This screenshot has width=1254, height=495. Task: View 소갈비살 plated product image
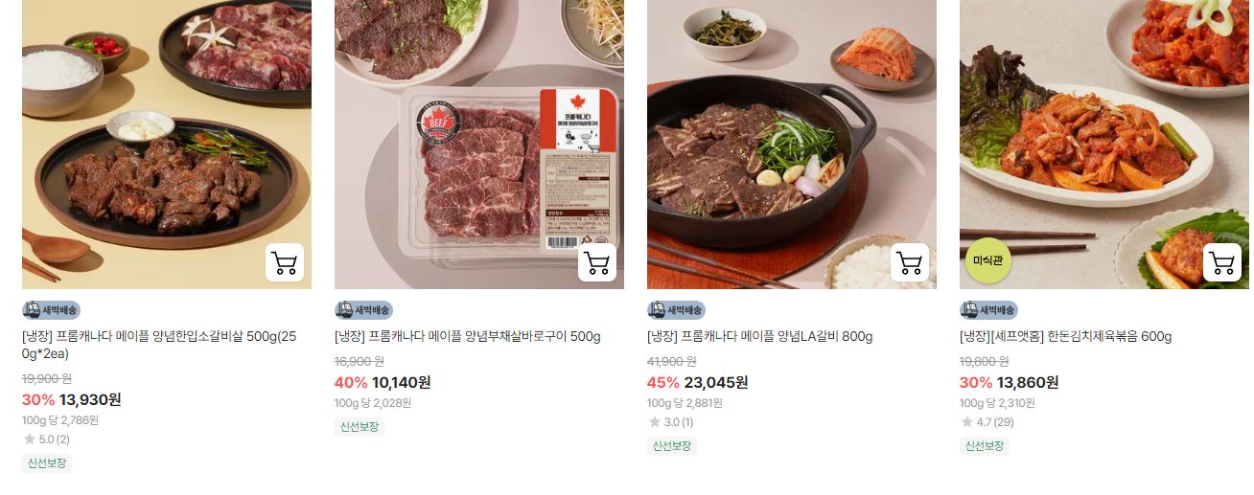coord(167,145)
